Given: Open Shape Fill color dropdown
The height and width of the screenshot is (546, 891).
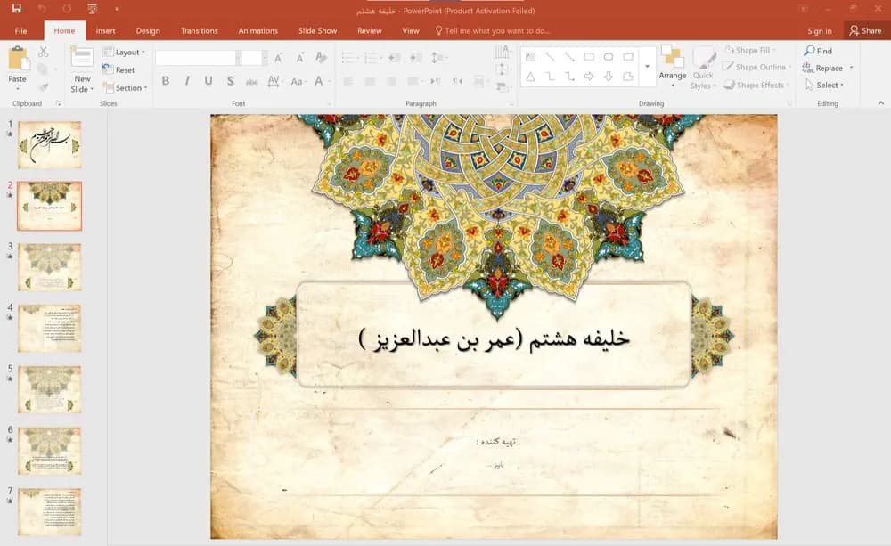Looking at the screenshot, I should tap(750, 50).
